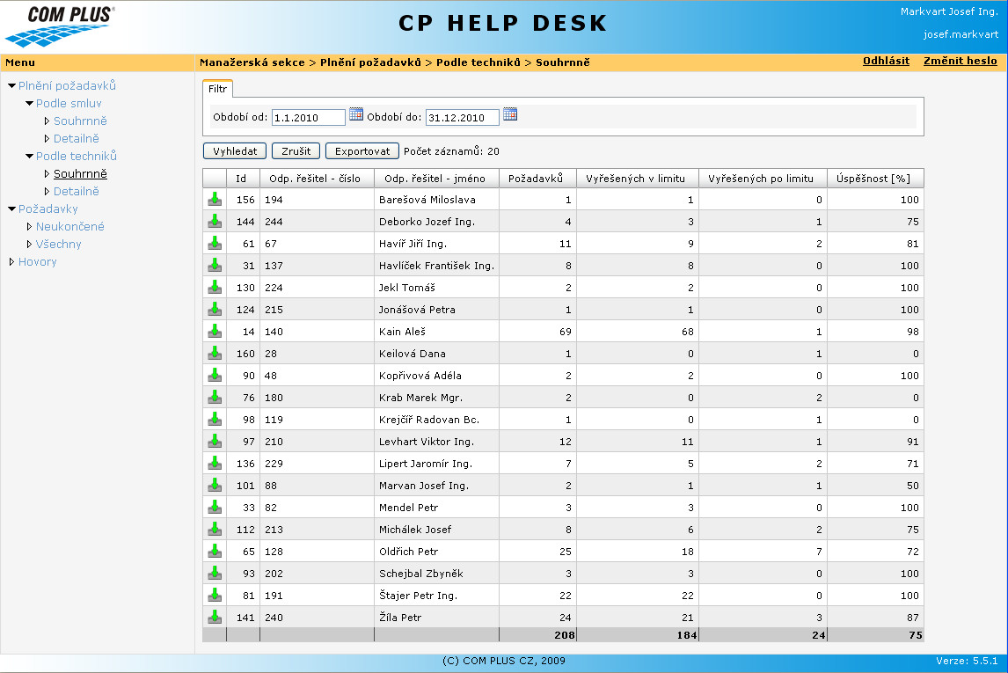Open Detailně under Podle techniků

76,191
